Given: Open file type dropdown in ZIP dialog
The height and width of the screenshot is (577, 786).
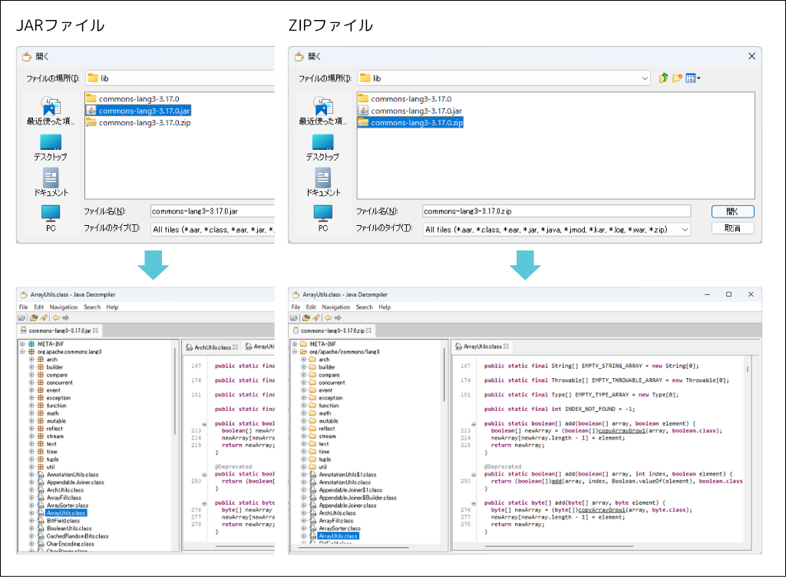Looking at the screenshot, I should (x=684, y=230).
